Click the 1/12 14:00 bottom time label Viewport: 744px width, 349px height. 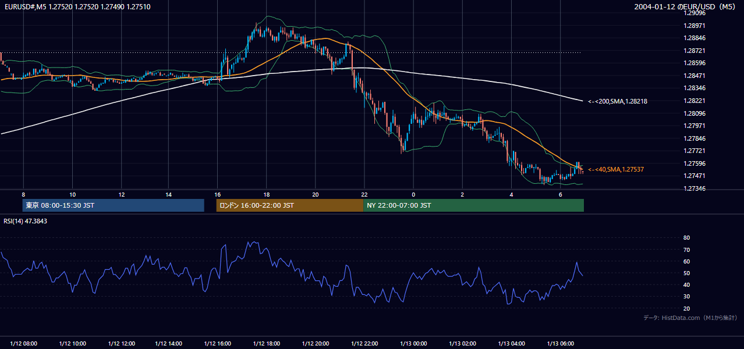(x=169, y=343)
